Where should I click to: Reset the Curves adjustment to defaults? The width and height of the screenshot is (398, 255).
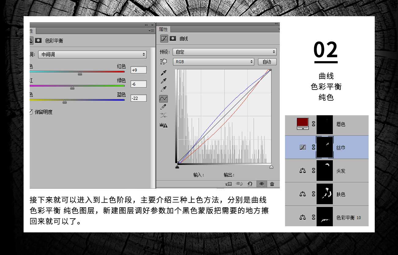point(250,184)
